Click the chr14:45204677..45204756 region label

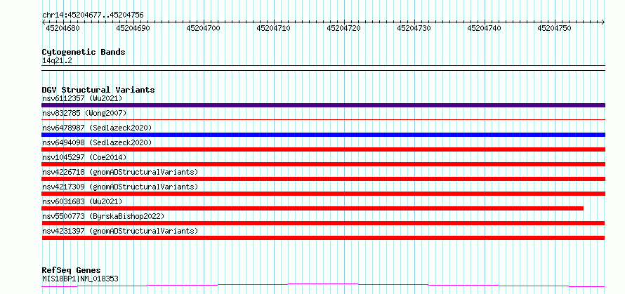pyautogui.click(x=93, y=15)
